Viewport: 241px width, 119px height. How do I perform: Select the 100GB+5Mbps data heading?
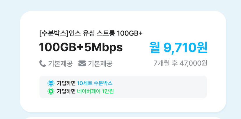81,47
